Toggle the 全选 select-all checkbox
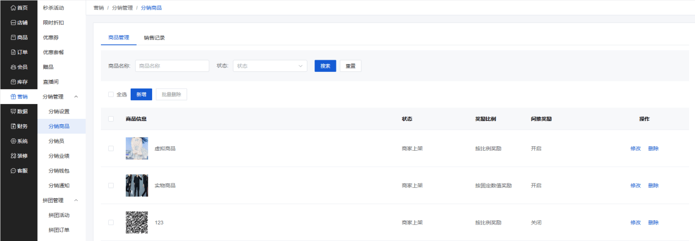695x241 pixels. pyautogui.click(x=111, y=94)
